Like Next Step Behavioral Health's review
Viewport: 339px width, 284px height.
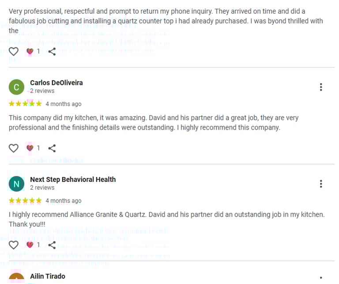tap(14, 245)
